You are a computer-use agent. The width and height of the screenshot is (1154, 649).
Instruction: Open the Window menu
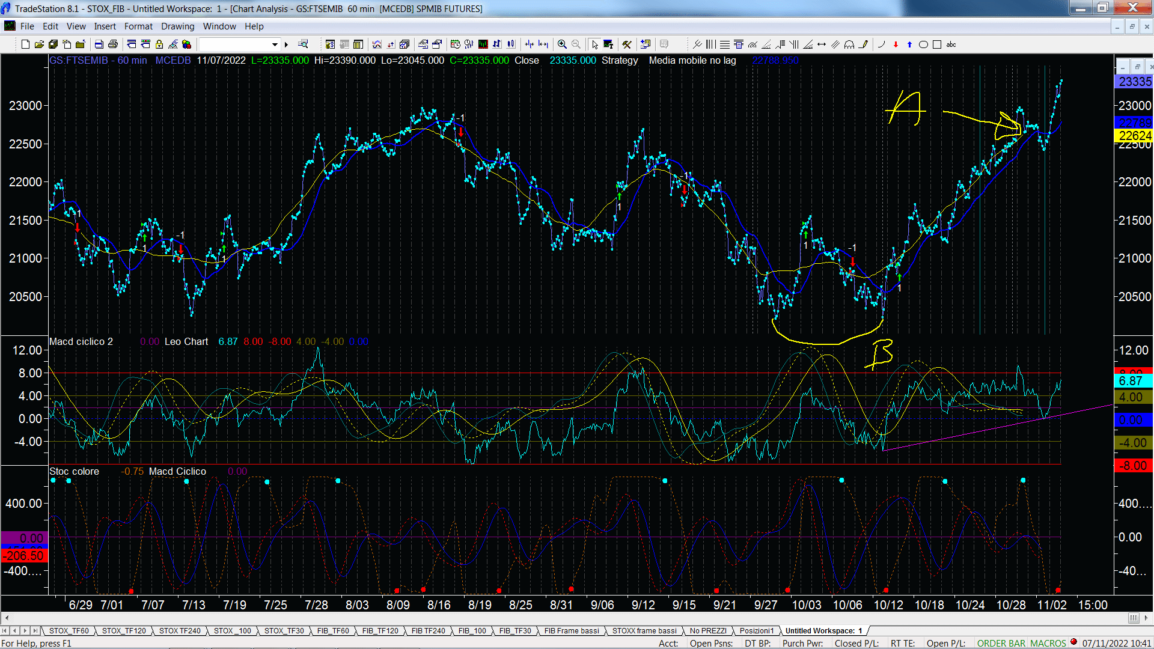click(219, 26)
